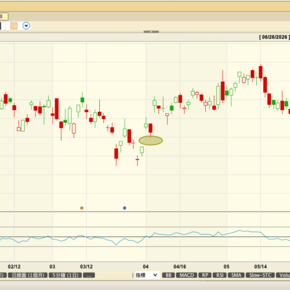Click the orange event dot marker
This screenshot has height=290, width=290.
pos(82,208)
